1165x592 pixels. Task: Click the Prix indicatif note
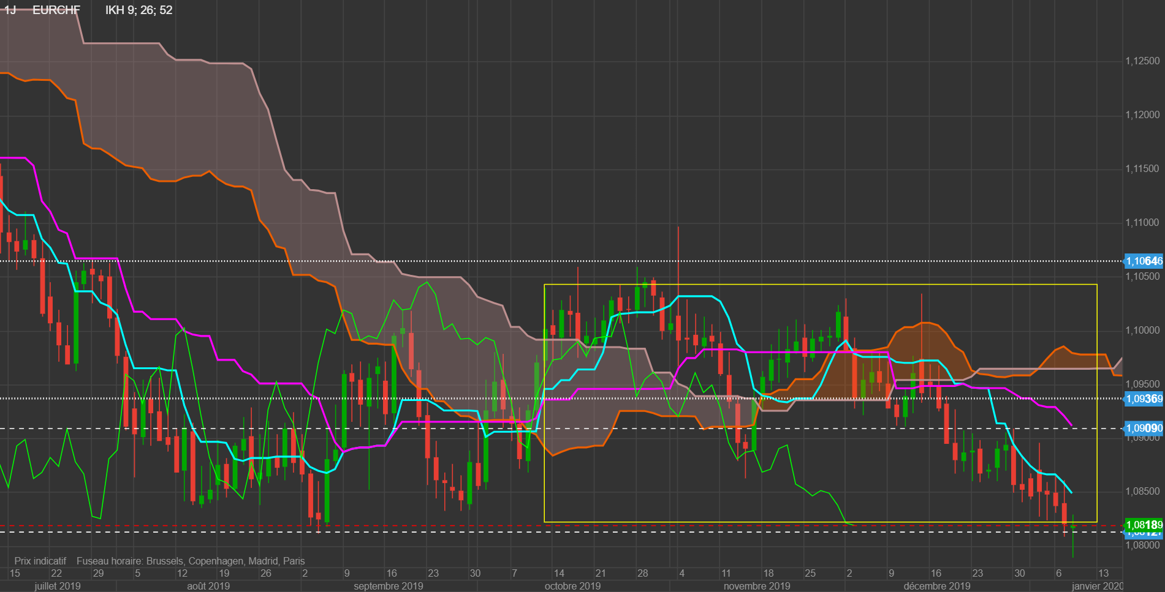click(40, 561)
